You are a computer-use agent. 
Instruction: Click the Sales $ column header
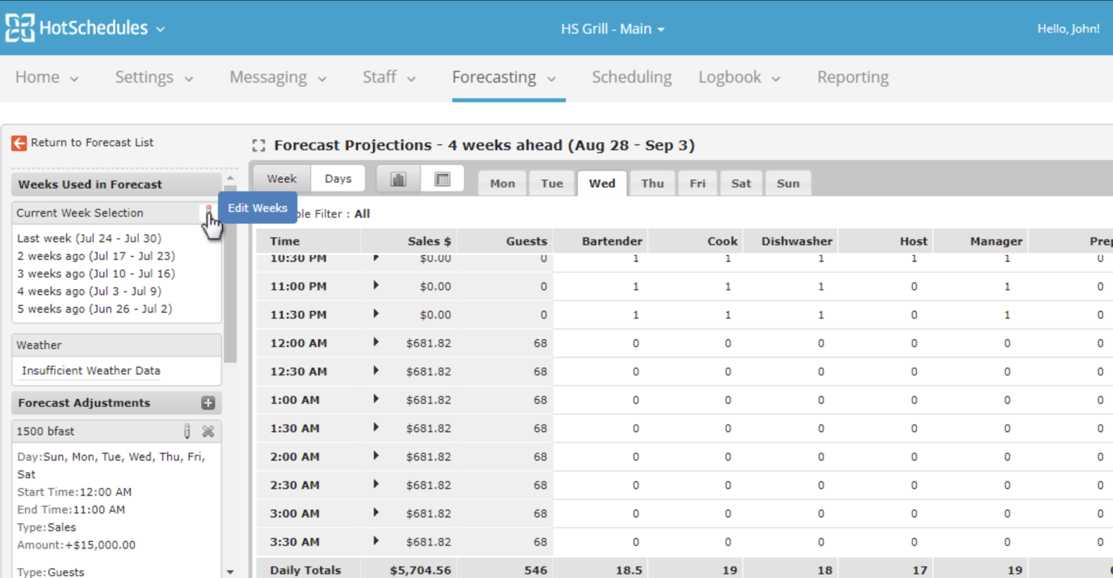pyautogui.click(x=429, y=241)
